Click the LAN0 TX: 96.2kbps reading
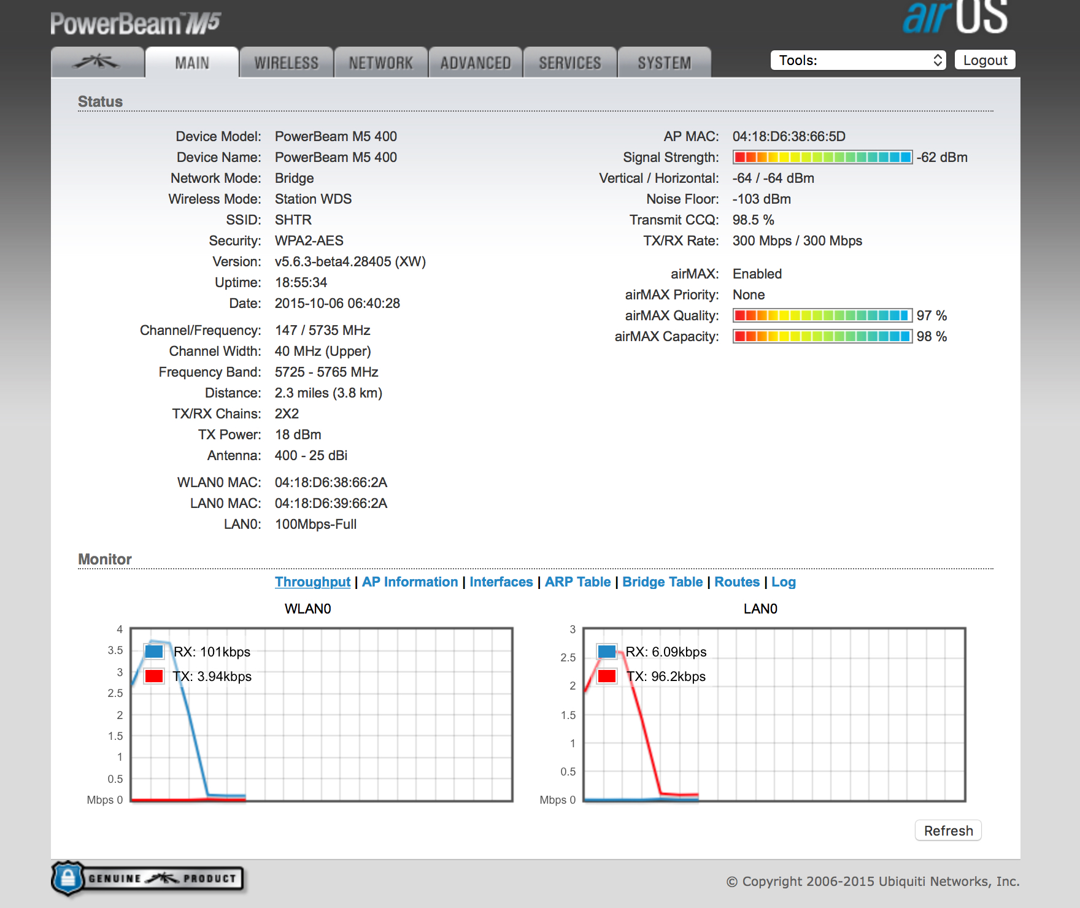Screen dimensions: 1080x908 (x=666, y=676)
